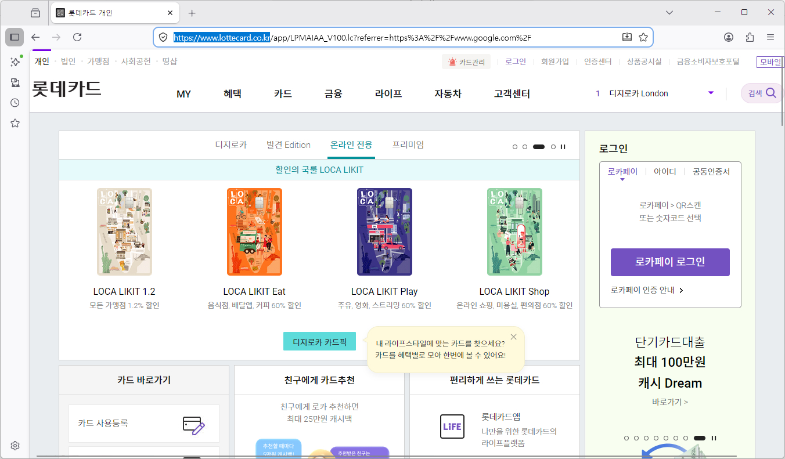
Task: Open the list all tabs dropdown
Action: pos(669,13)
